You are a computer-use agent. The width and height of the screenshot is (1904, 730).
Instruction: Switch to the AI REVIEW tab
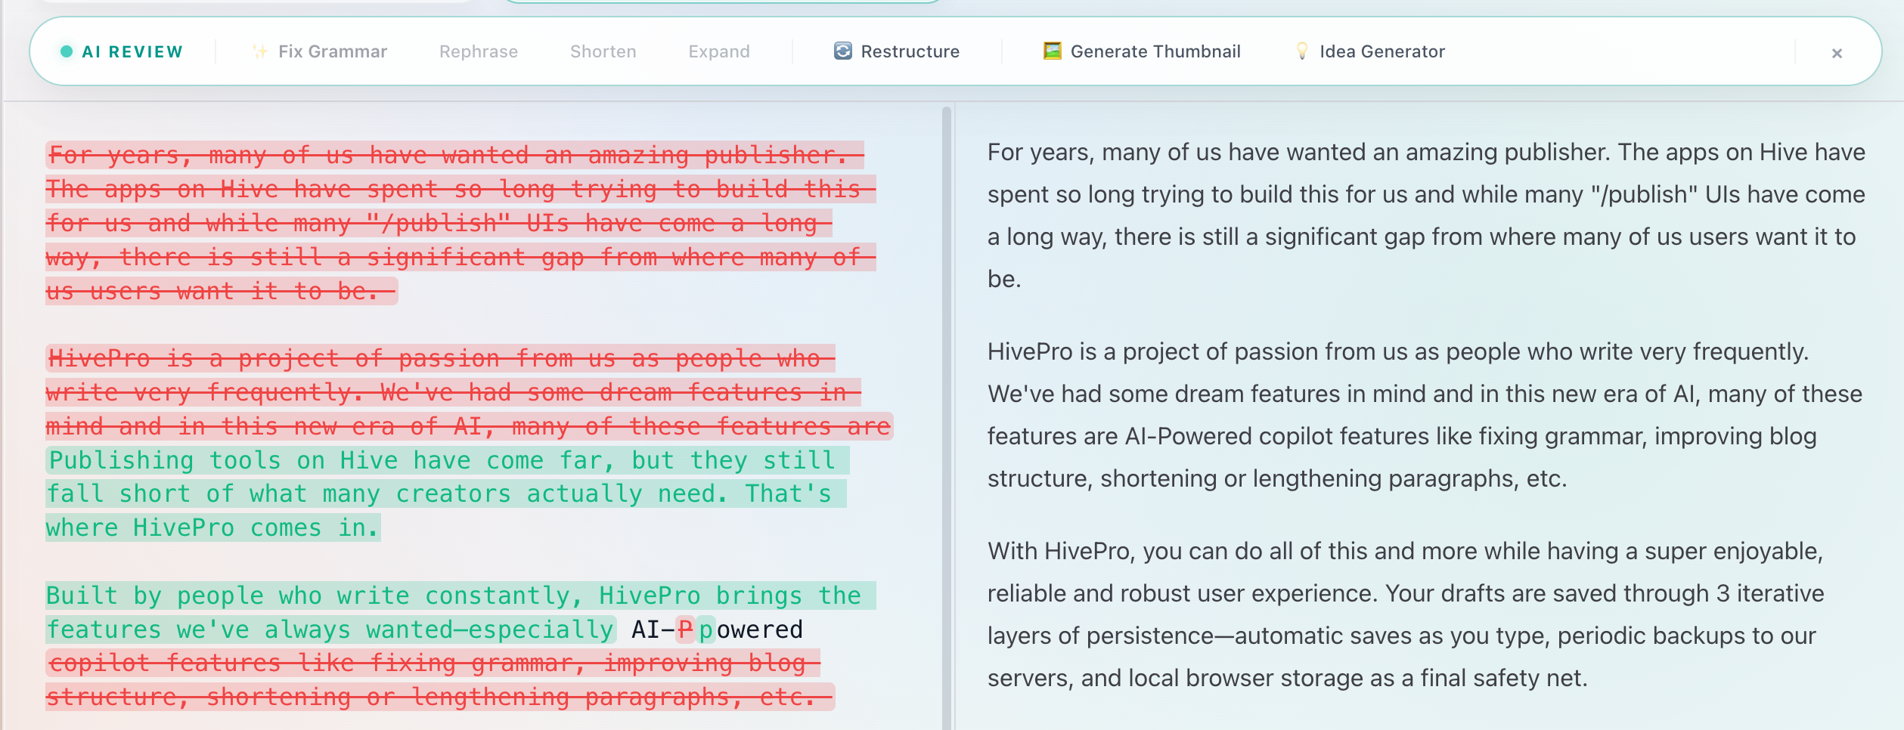click(x=133, y=51)
